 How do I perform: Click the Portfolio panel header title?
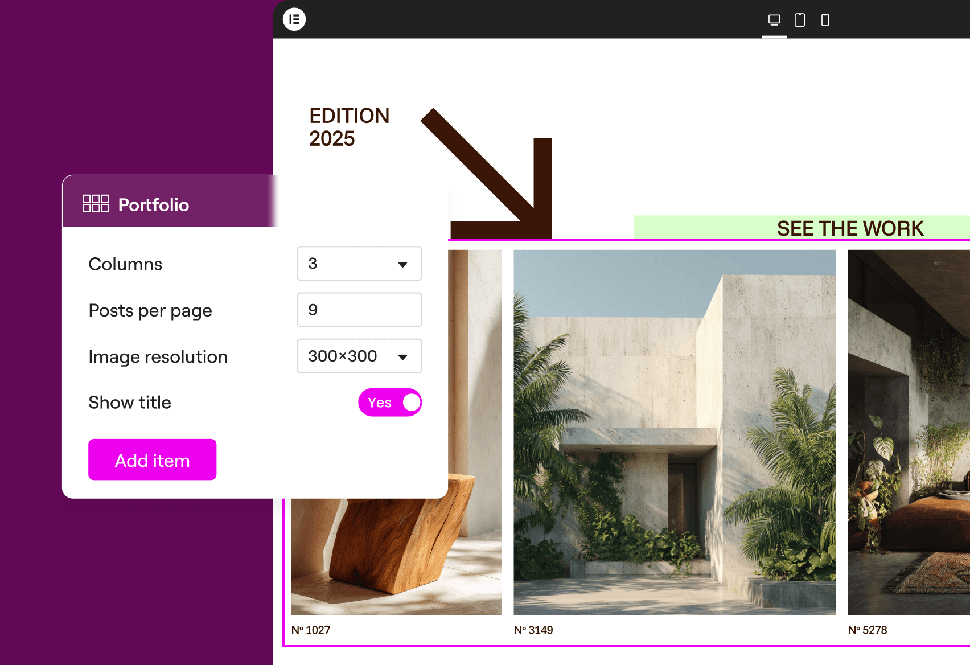coord(154,205)
